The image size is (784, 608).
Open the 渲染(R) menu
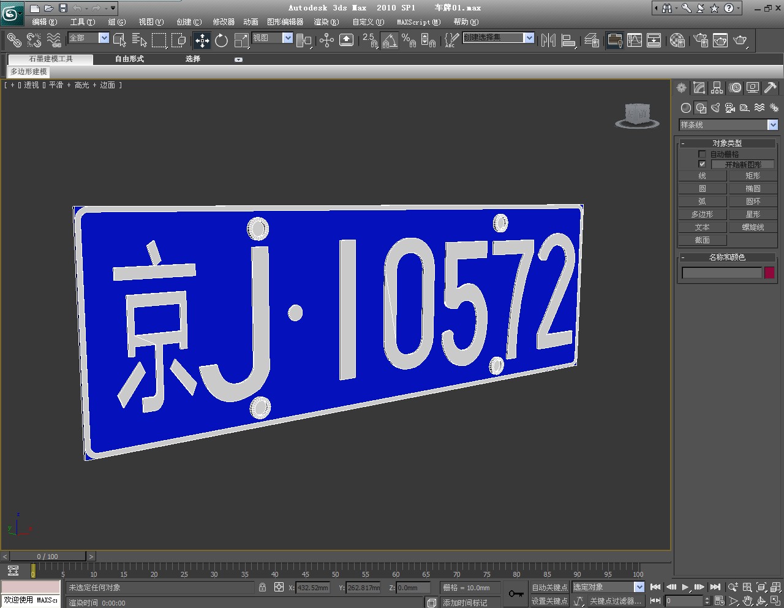326,22
